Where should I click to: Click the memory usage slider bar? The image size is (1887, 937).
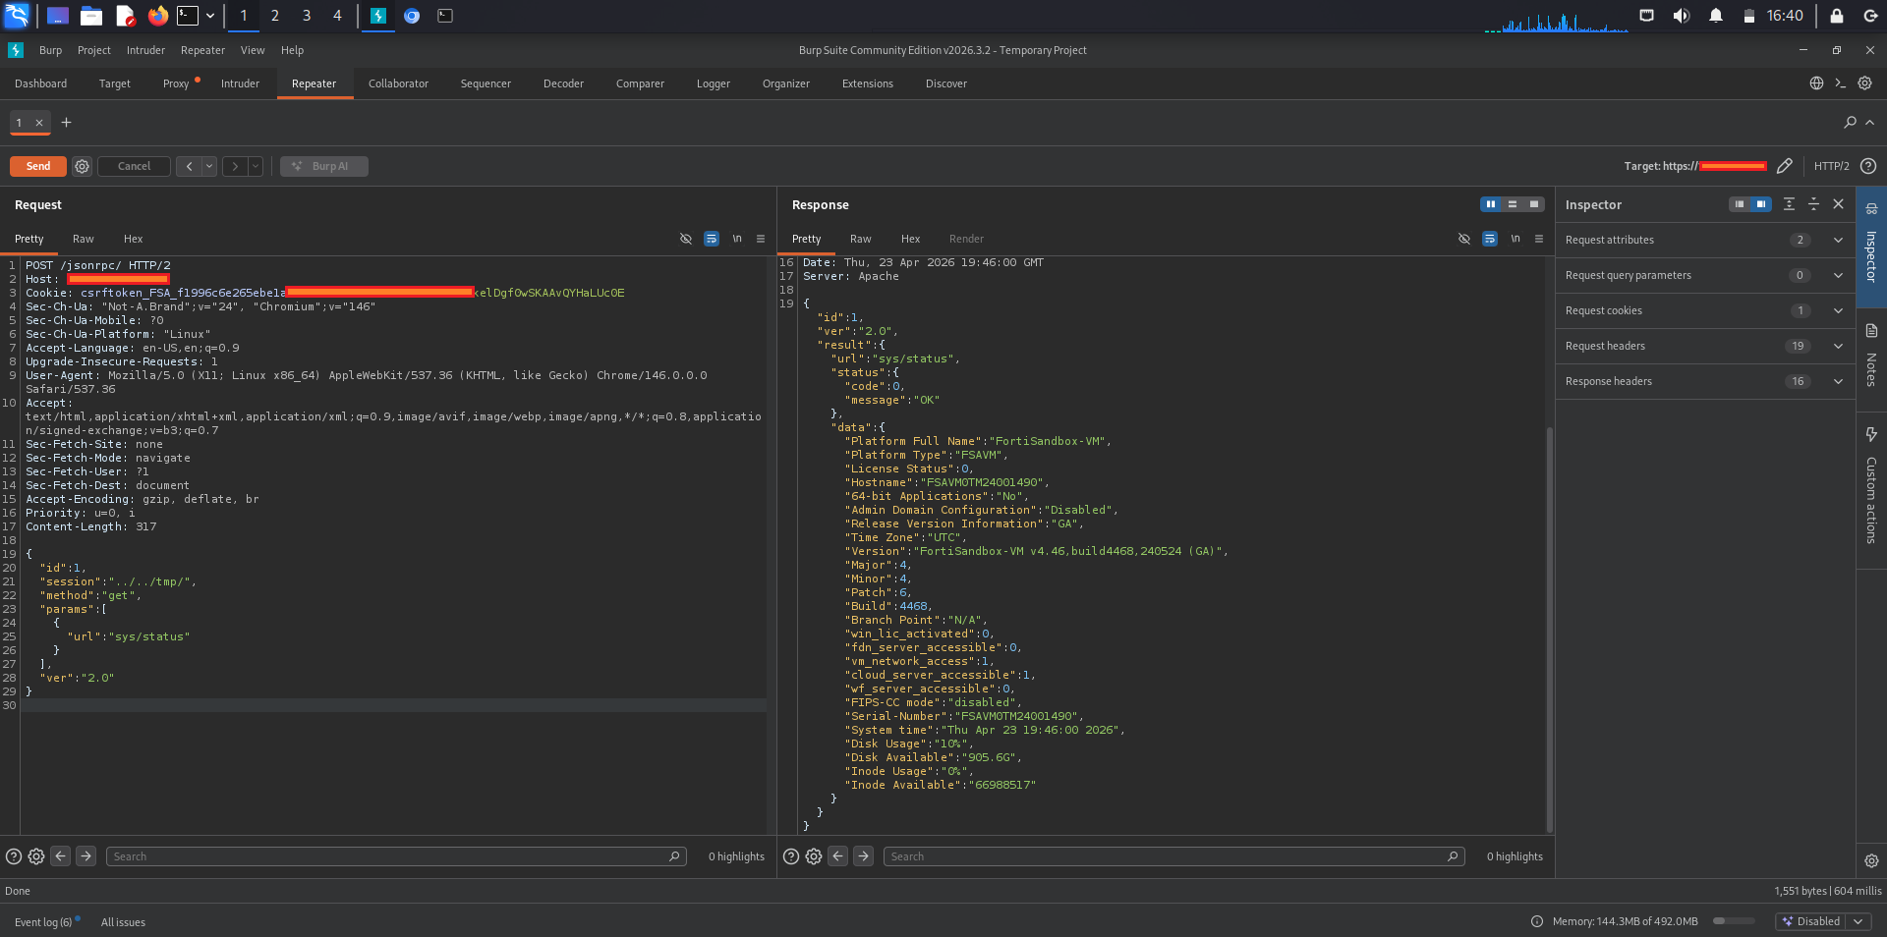click(x=1734, y=921)
